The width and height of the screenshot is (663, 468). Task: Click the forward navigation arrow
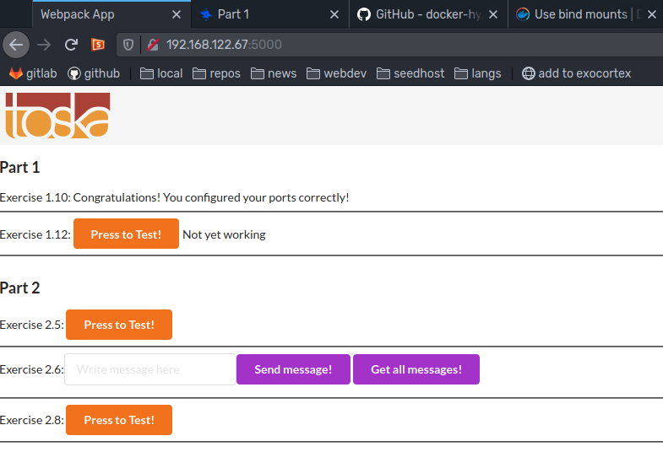44,45
